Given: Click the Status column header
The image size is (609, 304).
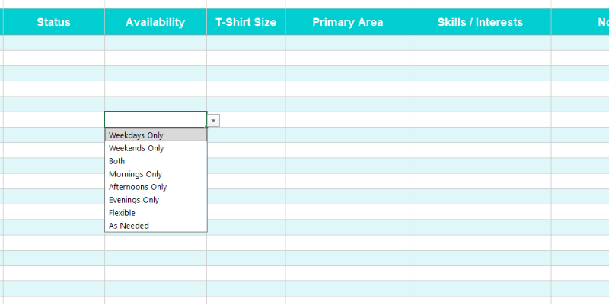Looking at the screenshot, I should (53, 22).
